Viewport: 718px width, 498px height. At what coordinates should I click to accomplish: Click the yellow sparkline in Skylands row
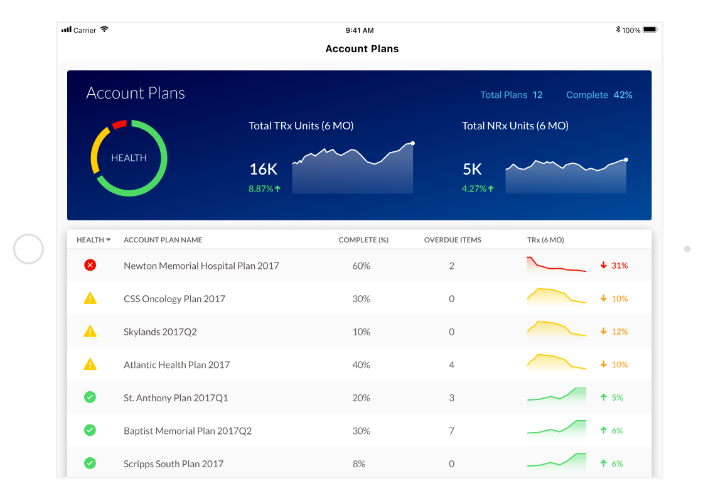coord(556,330)
